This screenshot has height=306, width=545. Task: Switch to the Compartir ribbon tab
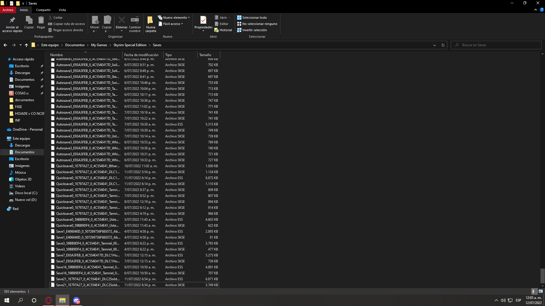(43, 10)
